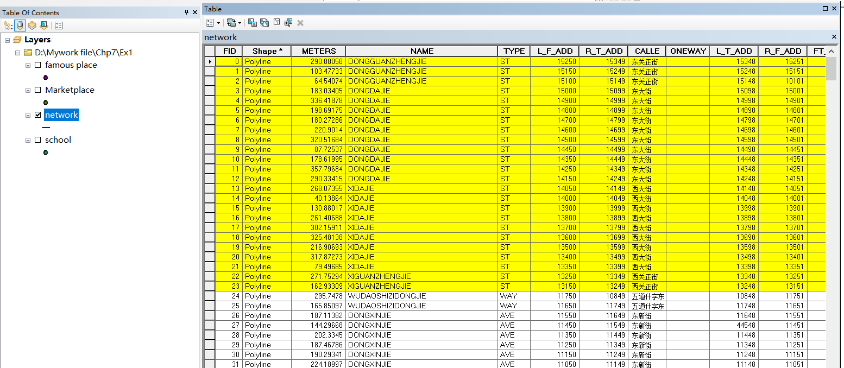Click WUDAOSHIZIDONGJIE name in FID 24 row

point(387,296)
